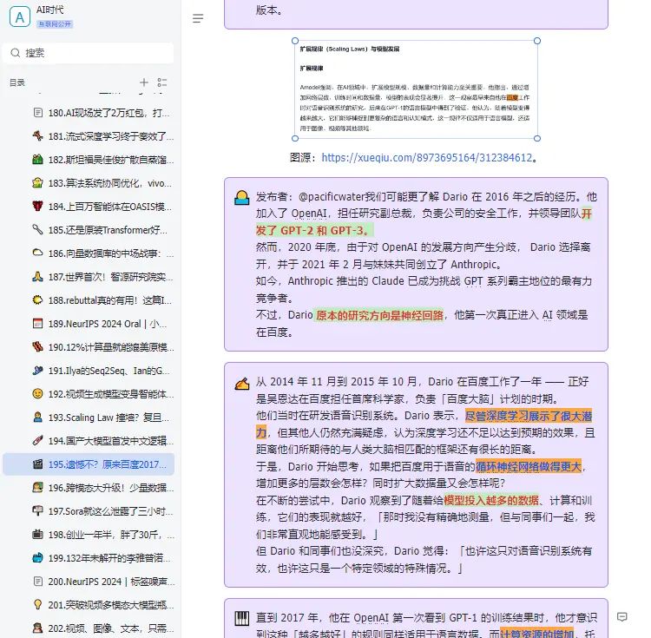This screenshot has height=638, width=651.
Task: Click the piano emoji in the 2017 callout
Action: (241, 618)
